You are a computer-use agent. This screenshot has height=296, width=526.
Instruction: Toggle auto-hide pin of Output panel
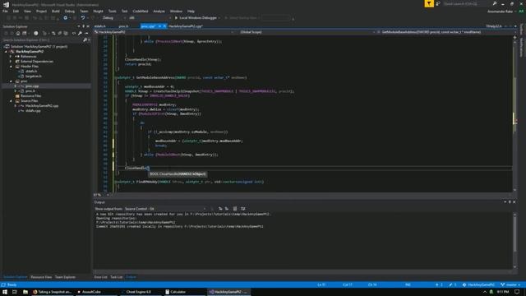coord(510,202)
